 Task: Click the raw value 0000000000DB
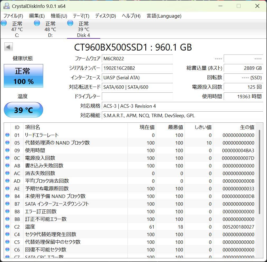[238, 196]
